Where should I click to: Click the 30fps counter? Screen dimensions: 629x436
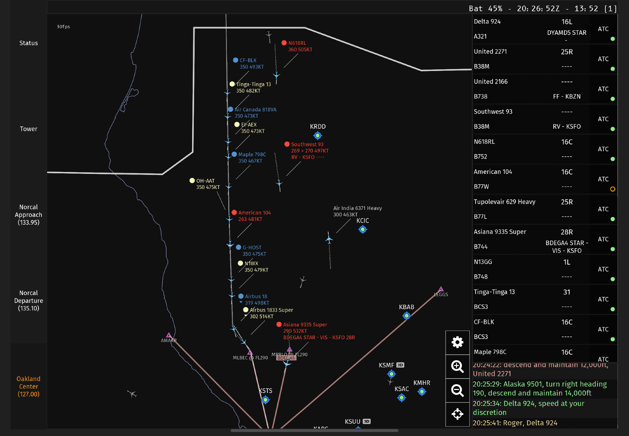[x=63, y=27]
